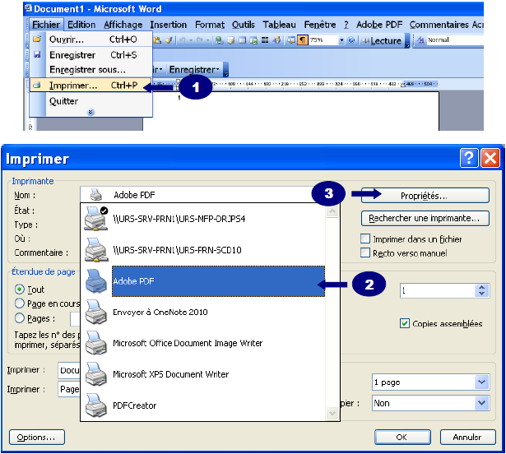Click the Paste clipboard toolbar icon
506x454 pixels.
point(157,40)
